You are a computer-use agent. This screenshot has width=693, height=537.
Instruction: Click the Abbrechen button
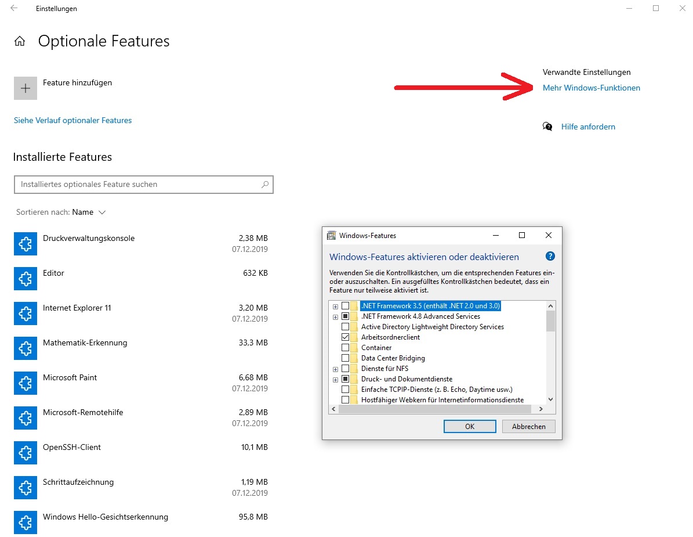coord(528,427)
